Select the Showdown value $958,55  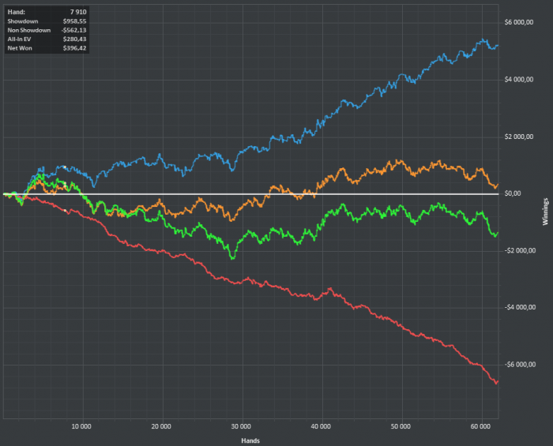point(74,21)
